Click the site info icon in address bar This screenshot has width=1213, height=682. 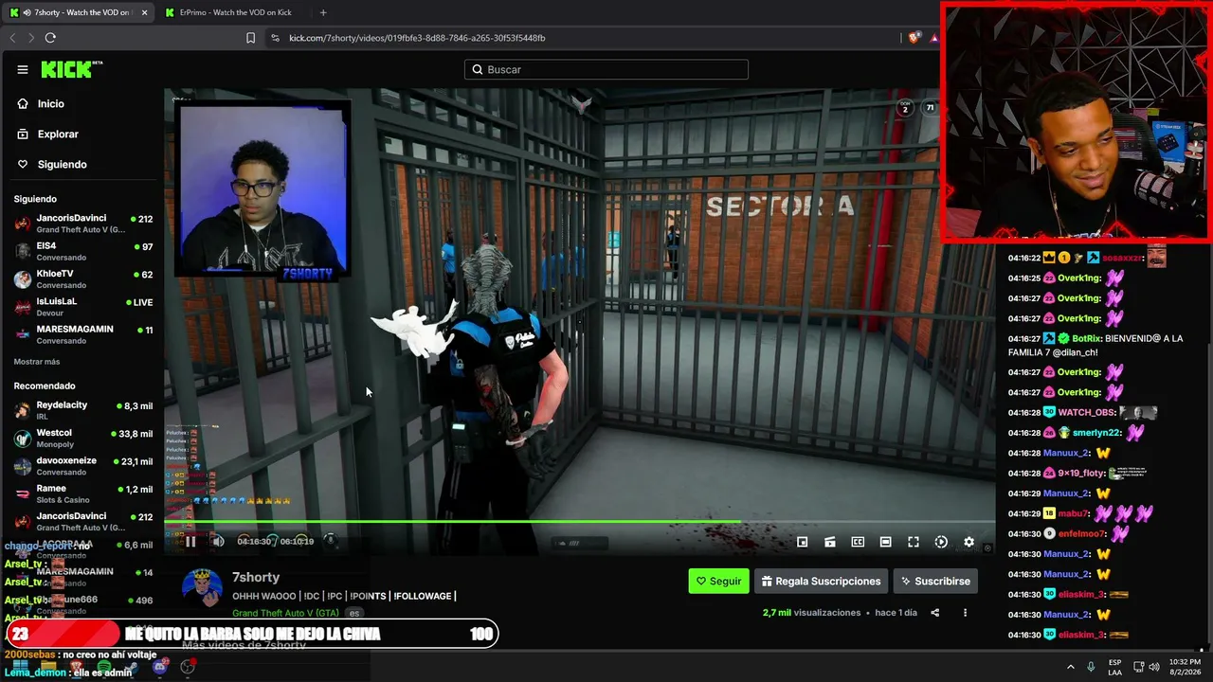point(275,38)
